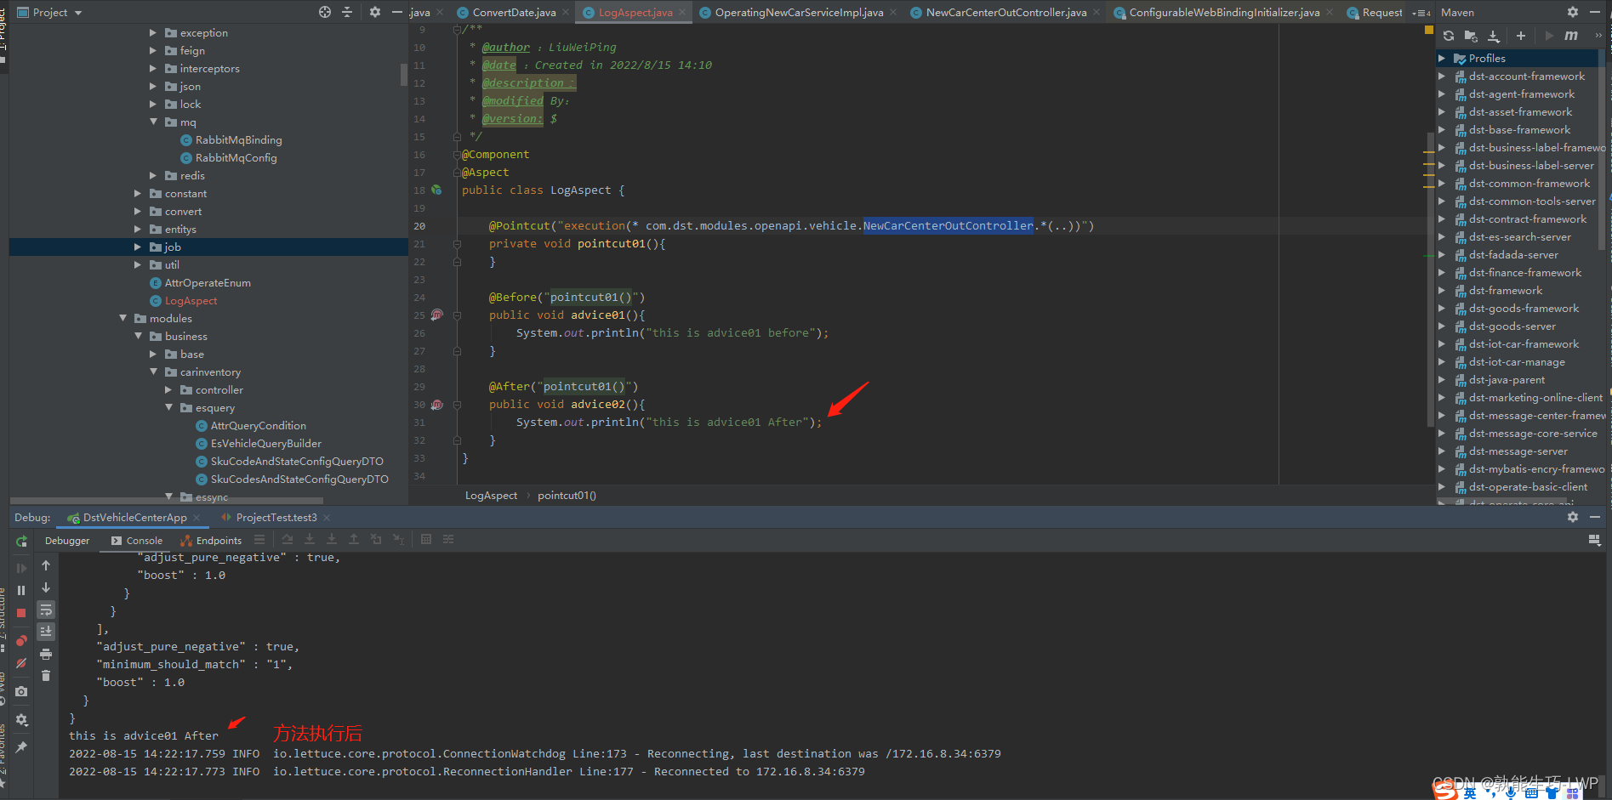This screenshot has height=800, width=1612.
Task: Rerun DstVehicleCenterApp with the rerun icon
Action: (x=21, y=542)
